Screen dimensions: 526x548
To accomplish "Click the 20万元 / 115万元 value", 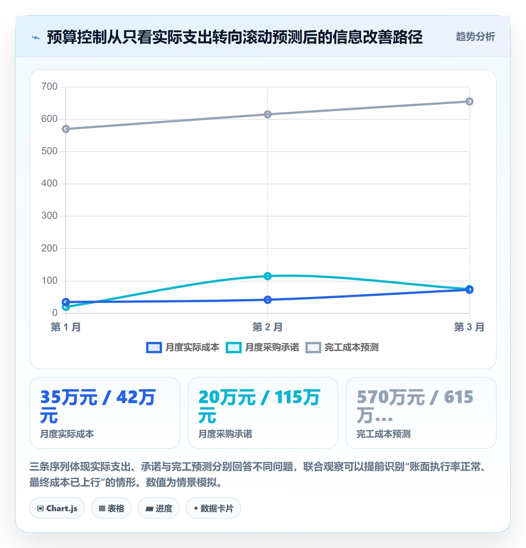I will point(259,406).
